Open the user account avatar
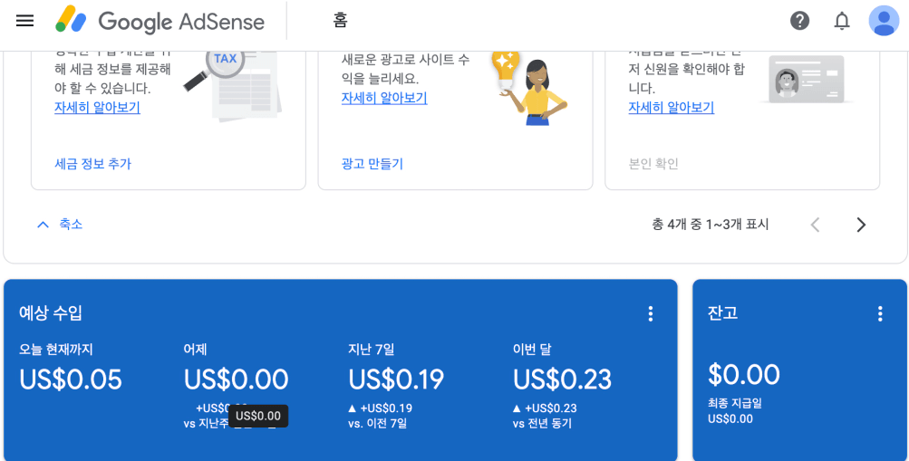The height and width of the screenshot is (461, 909). coord(884,21)
